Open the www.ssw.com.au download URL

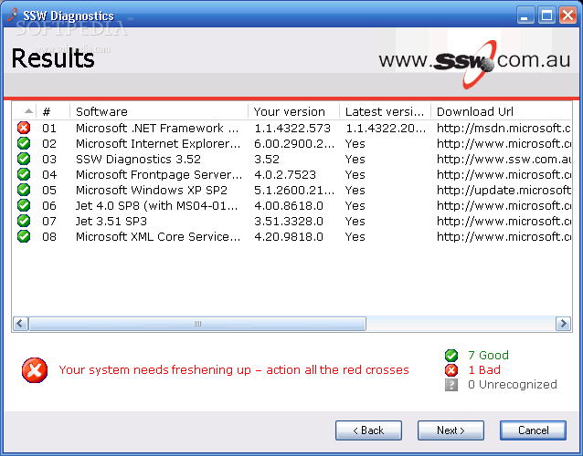pos(503,160)
